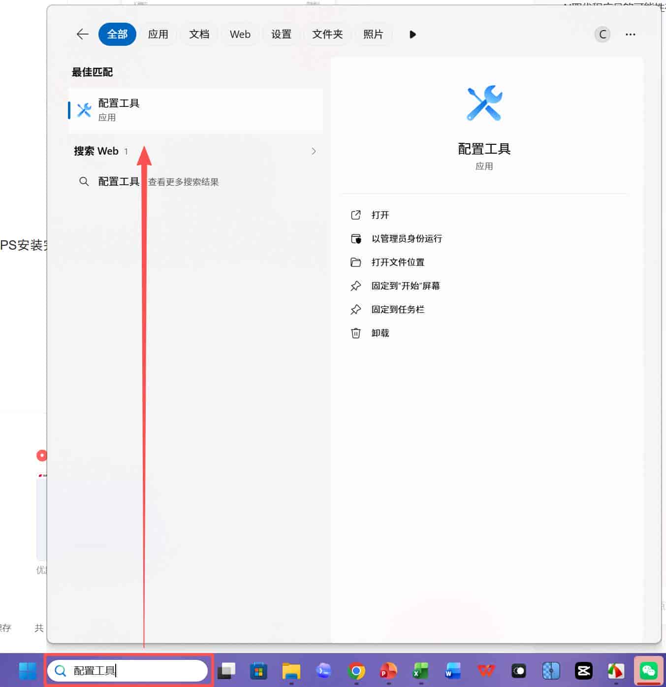
Task: Choose 以管理员身份运行
Action: coord(407,239)
